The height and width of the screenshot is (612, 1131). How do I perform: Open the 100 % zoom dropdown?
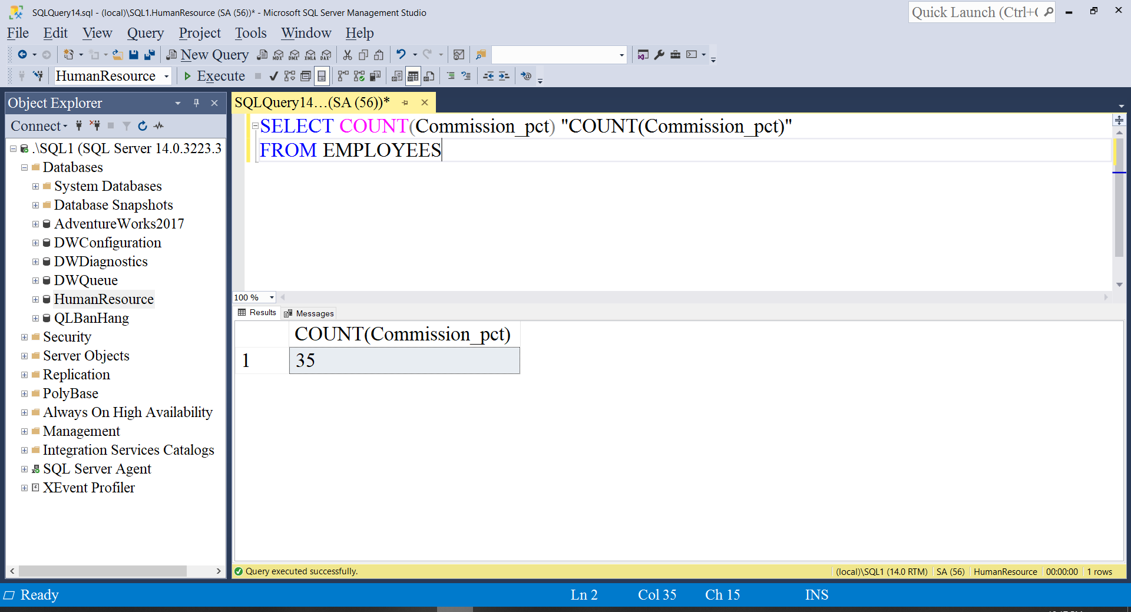click(x=272, y=297)
